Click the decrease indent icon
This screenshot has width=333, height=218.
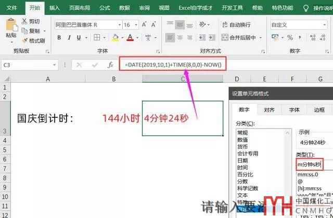pyautogui.click(x=202, y=38)
